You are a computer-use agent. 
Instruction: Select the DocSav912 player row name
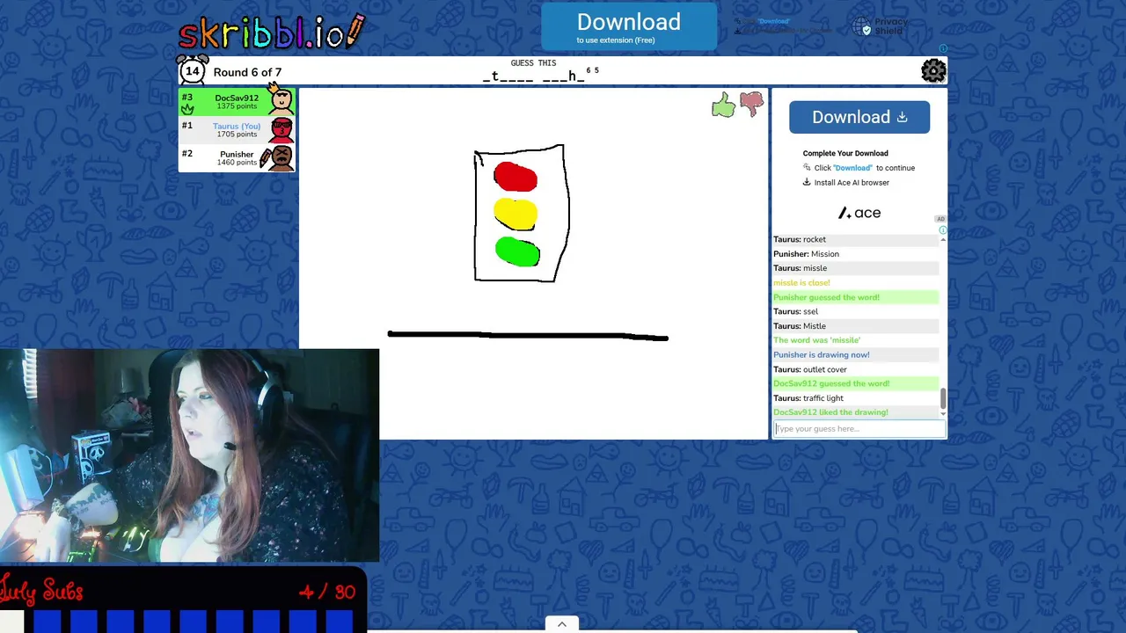click(237, 98)
